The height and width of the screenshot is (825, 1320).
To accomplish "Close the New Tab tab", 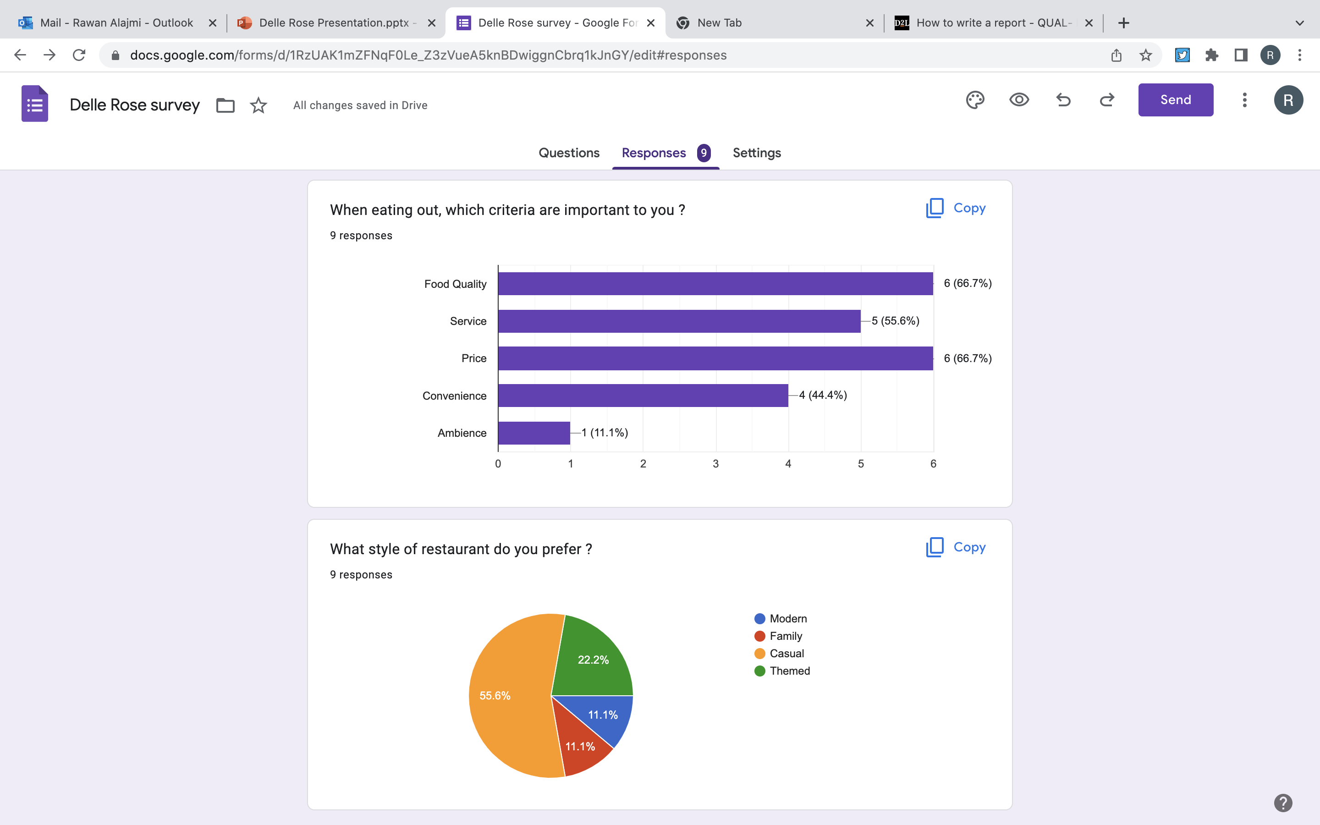I will [870, 23].
